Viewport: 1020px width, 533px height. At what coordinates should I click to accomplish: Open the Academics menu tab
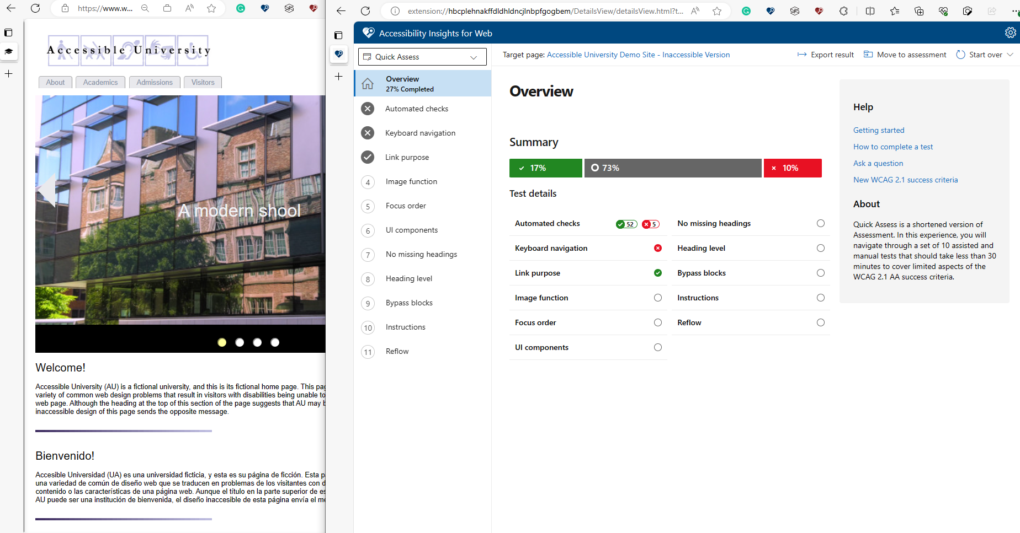100,82
